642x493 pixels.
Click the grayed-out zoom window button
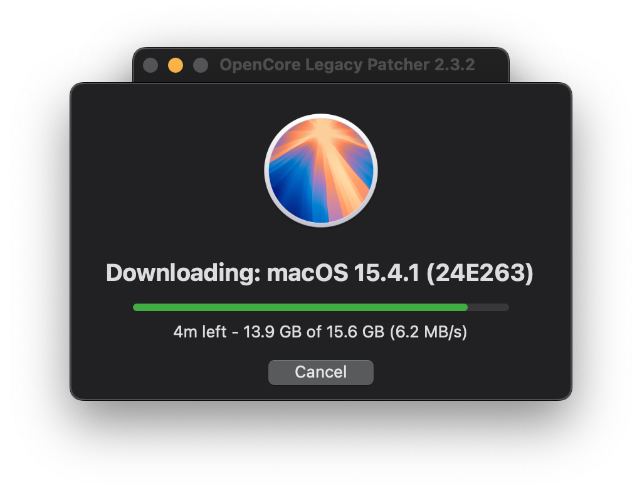coord(201,65)
